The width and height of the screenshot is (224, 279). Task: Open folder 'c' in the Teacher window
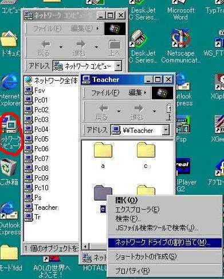point(146,155)
